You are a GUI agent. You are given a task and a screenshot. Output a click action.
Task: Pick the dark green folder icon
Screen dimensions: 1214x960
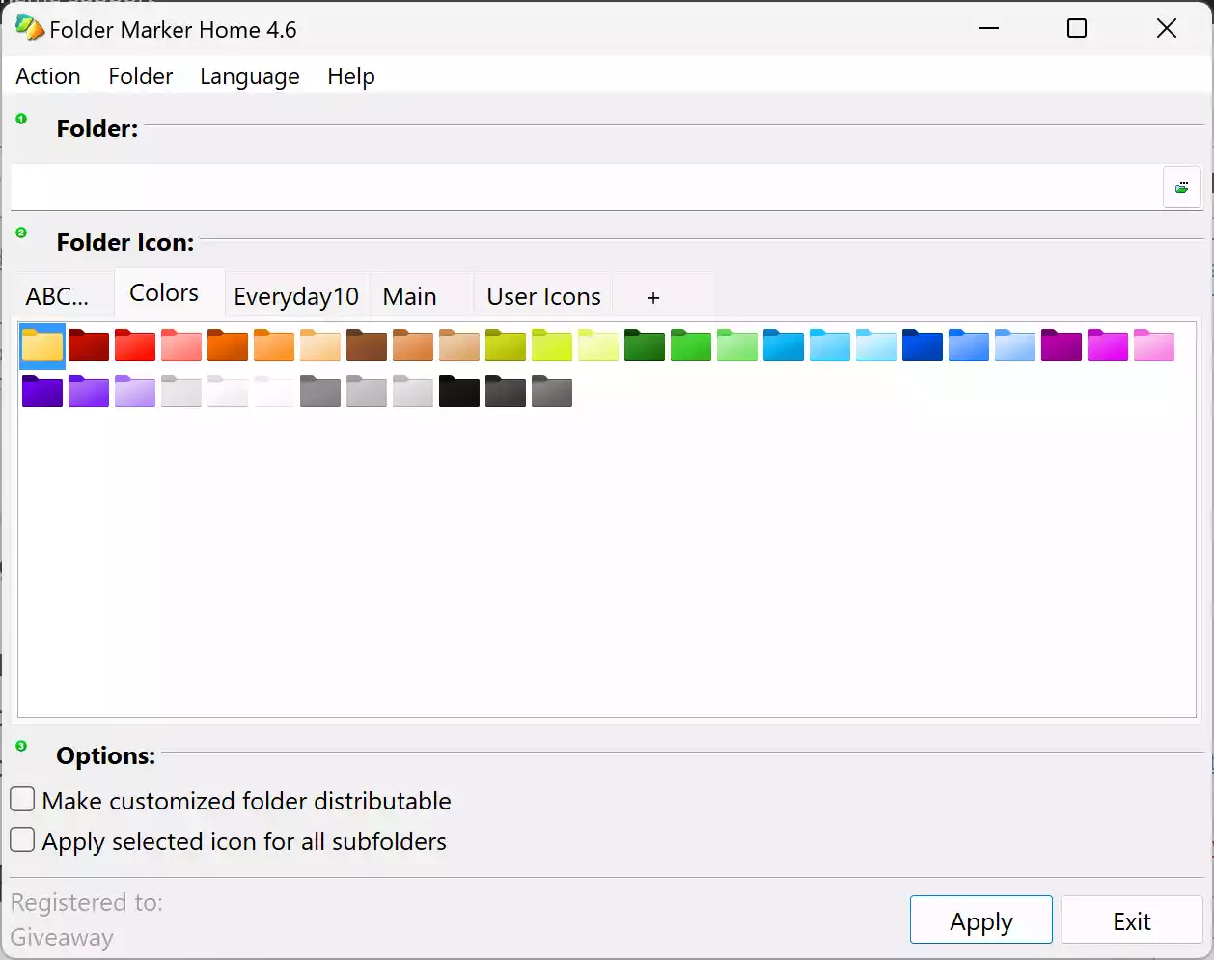tap(645, 346)
